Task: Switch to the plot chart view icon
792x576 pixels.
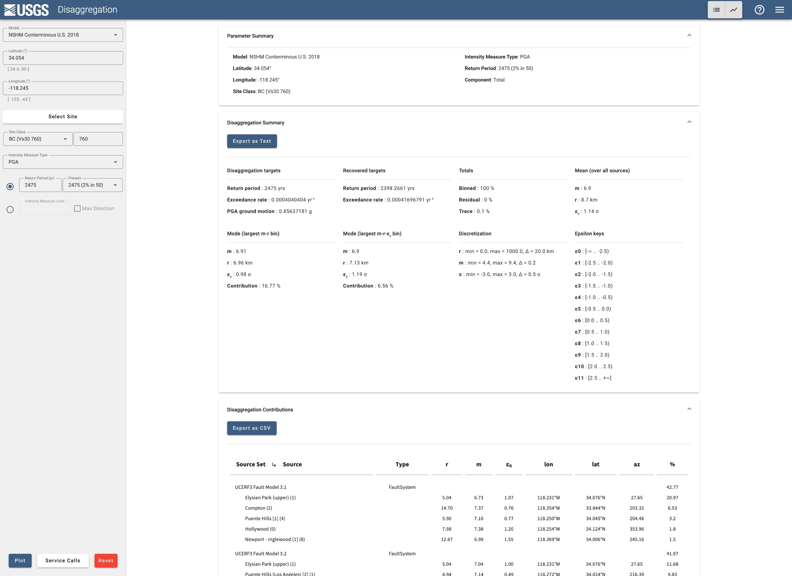Action: click(734, 10)
